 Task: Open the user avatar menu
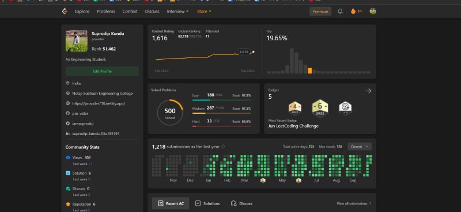(x=373, y=11)
